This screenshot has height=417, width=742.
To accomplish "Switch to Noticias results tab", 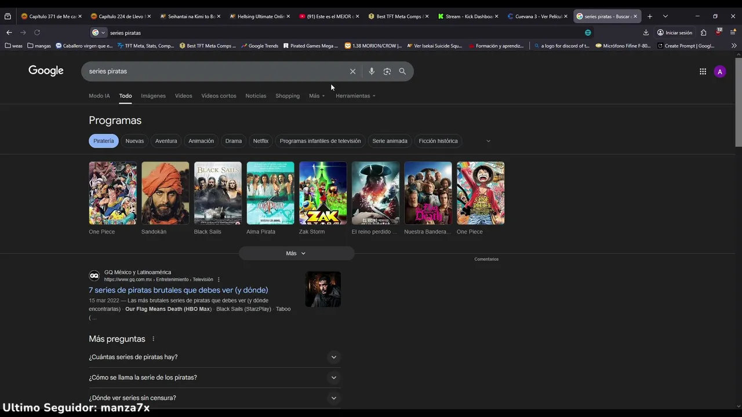I will (256, 96).
